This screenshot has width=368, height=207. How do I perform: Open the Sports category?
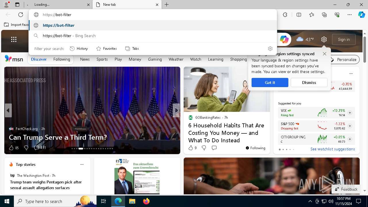point(102,59)
